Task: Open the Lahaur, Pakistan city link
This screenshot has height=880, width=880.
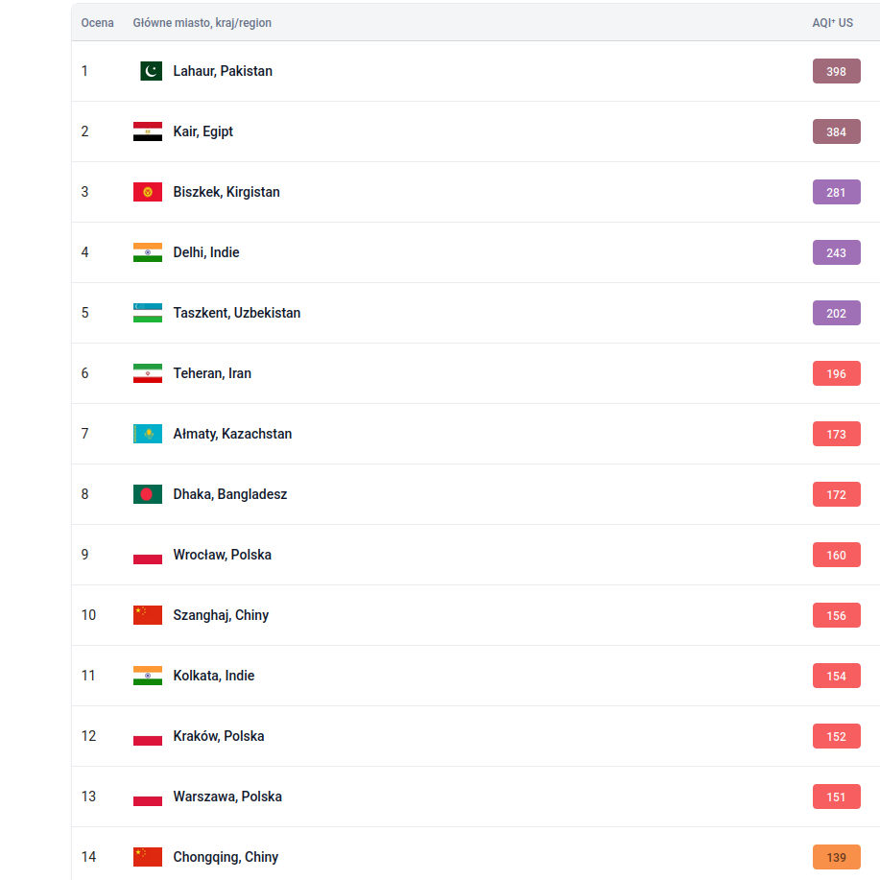Action: (223, 71)
